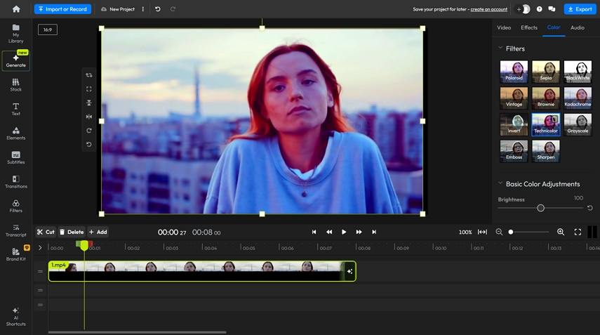Click Import or Record button
600x335 pixels.
(62, 9)
